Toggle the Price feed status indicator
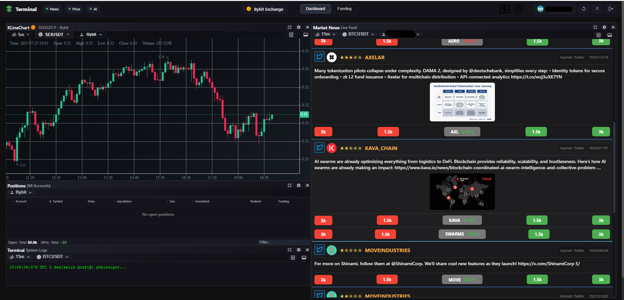The image size is (624, 300). (74, 9)
